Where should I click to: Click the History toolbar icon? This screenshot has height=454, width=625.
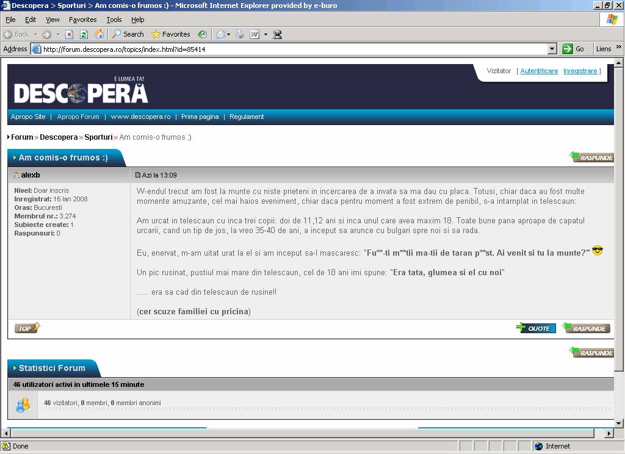[202, 34]
